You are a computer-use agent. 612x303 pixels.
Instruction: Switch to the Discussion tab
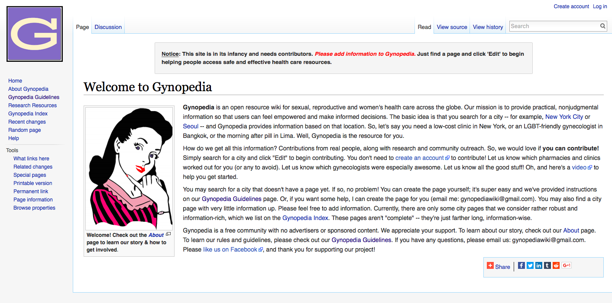tap(108, 27)
